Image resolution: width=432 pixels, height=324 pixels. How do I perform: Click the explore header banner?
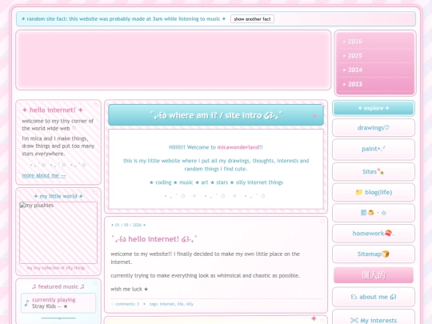click(374, 108)
